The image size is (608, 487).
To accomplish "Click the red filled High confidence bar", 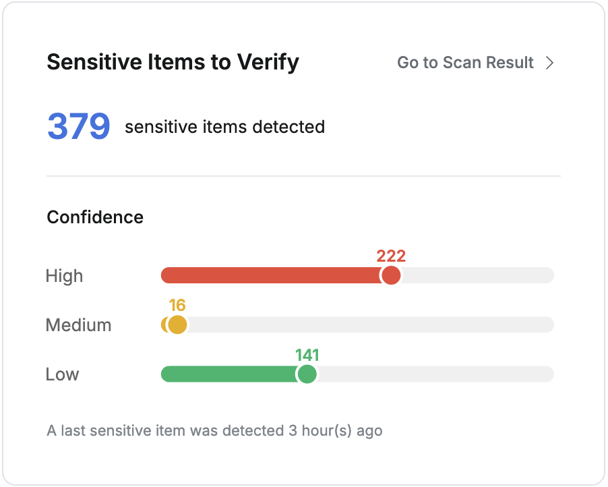I will coord(270,275).
